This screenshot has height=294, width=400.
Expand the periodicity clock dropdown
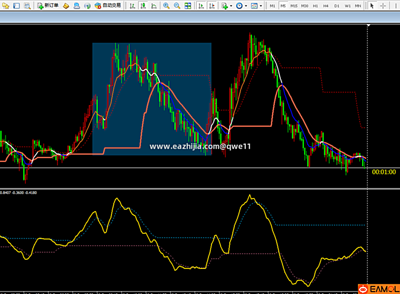pos(246,6)
